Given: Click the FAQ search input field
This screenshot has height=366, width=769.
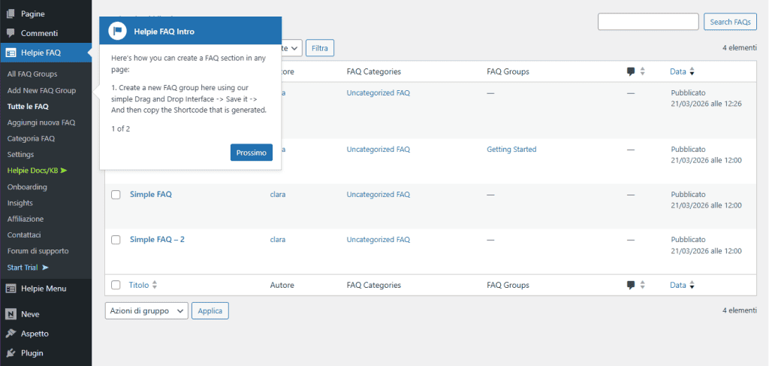Looking at the screenshot, I should coord(648,22).
